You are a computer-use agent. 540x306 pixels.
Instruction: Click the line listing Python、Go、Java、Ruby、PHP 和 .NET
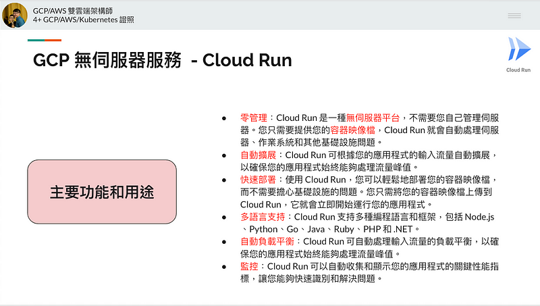[x=330, y=229]
